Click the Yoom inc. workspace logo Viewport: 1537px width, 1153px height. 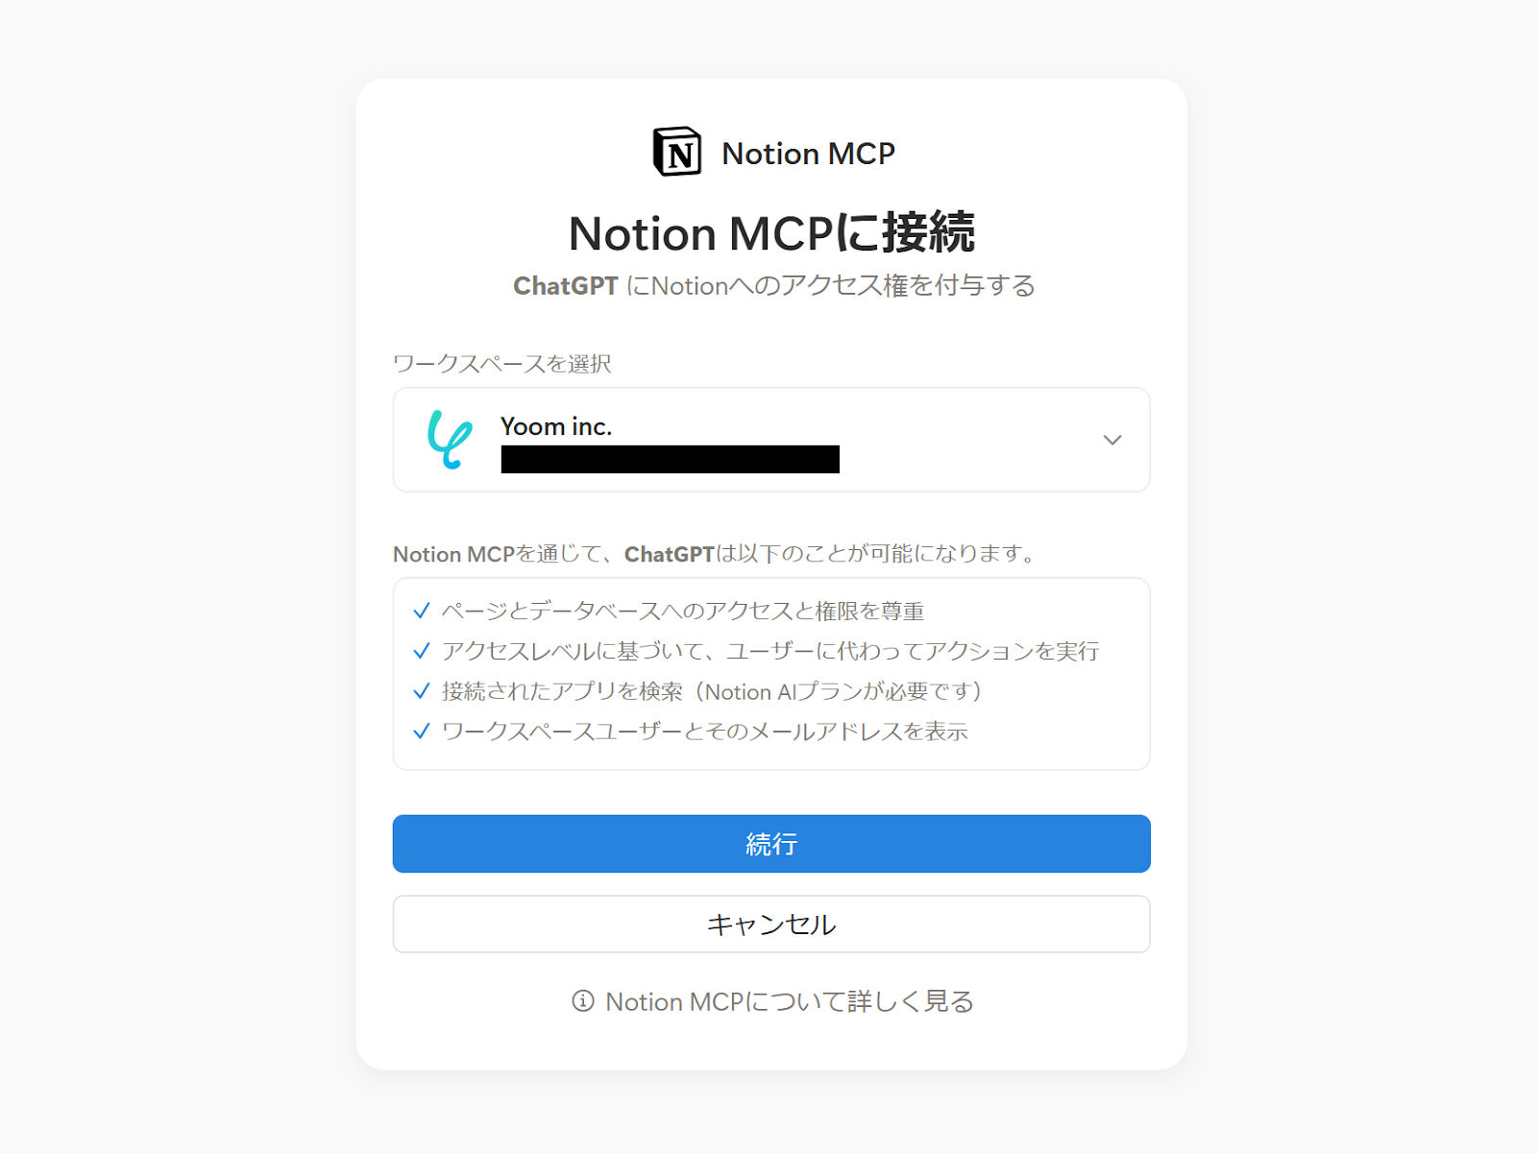450,440
